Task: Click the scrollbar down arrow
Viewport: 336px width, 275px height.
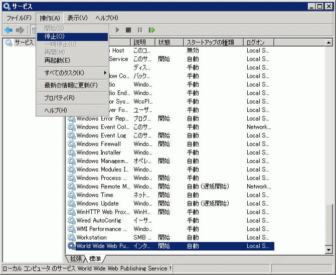Action: 328,249
